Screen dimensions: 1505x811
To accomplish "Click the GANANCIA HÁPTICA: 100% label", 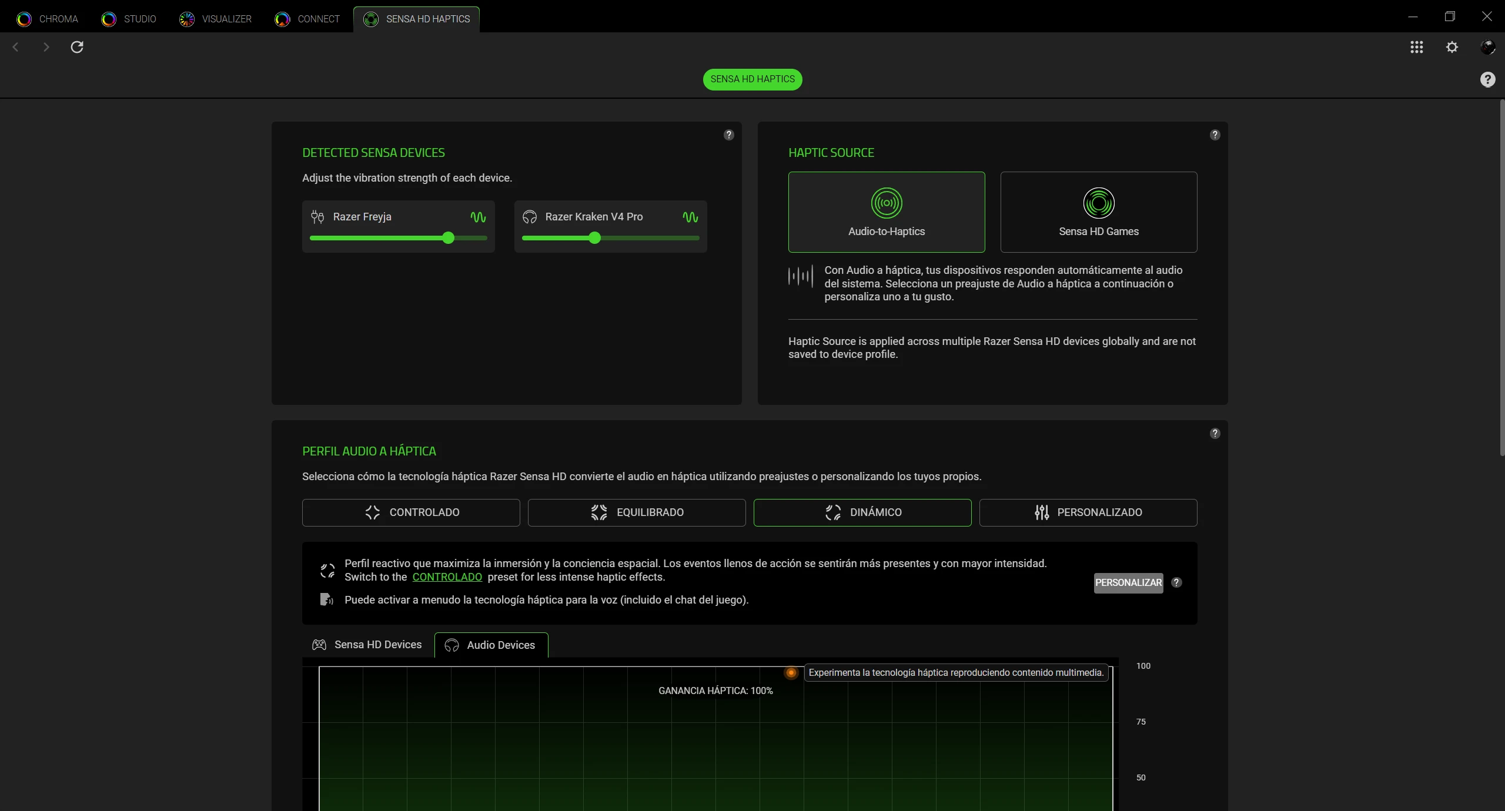I will [x=715, y=691].
